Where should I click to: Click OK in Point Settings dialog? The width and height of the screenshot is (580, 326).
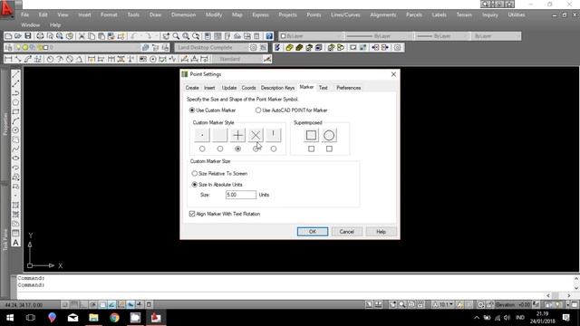click(313, 232)
